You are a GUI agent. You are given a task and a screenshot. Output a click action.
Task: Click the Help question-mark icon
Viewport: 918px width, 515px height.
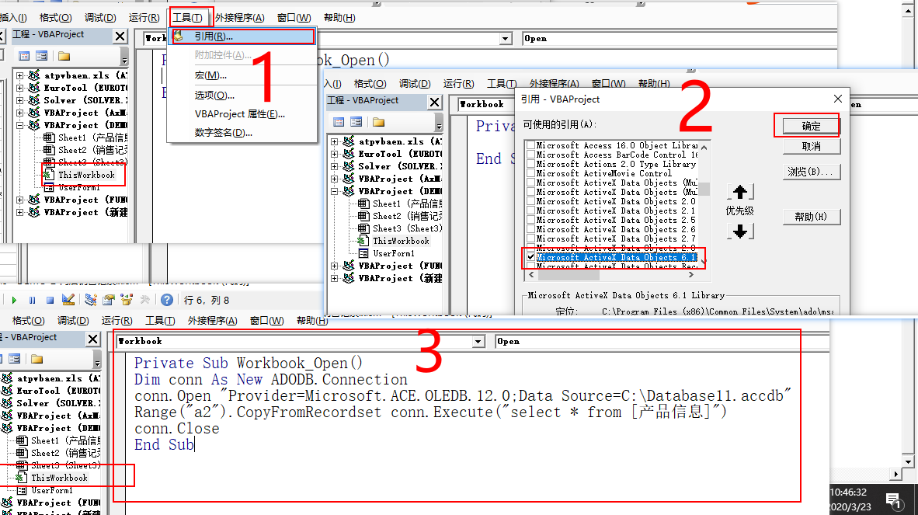point(166,301)
